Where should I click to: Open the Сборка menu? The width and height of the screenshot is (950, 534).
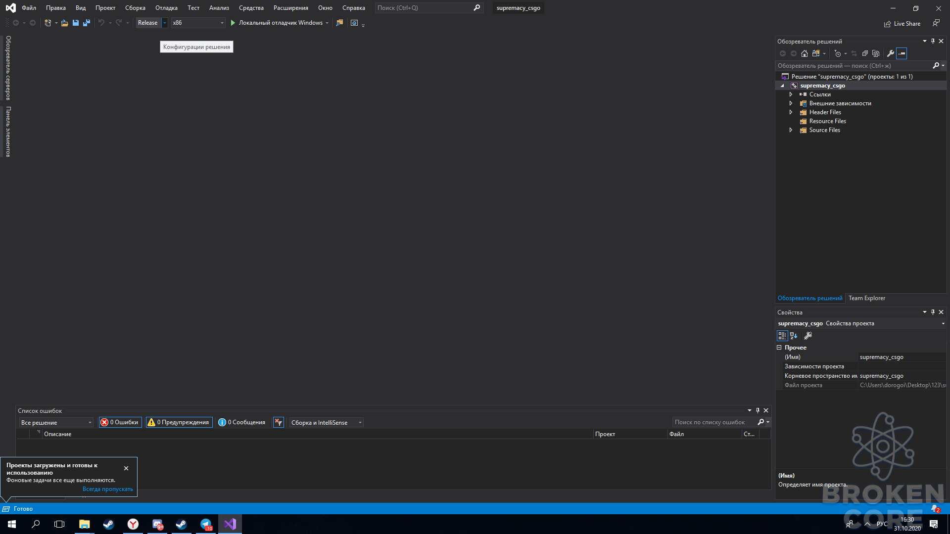(135, 8)
